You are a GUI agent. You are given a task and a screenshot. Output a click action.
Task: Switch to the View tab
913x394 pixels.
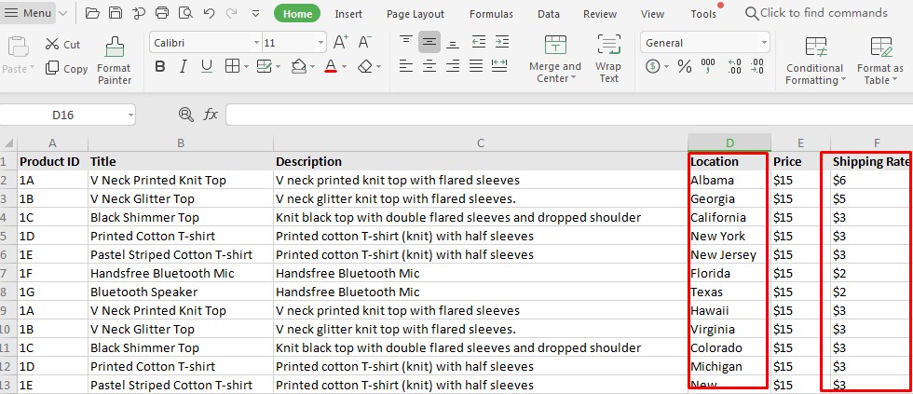[x=652, y=14]
